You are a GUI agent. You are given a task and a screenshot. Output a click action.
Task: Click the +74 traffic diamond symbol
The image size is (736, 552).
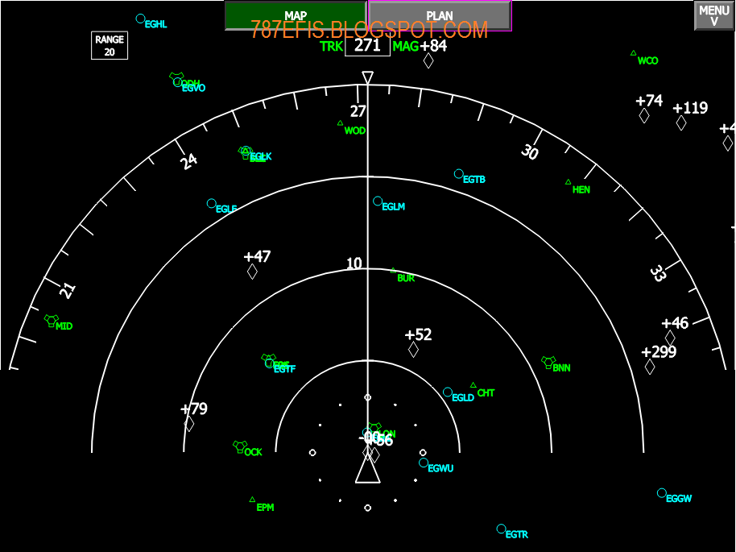coord(646,114)
